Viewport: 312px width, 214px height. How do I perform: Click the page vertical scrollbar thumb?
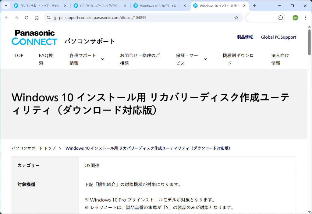pos(310,42)
